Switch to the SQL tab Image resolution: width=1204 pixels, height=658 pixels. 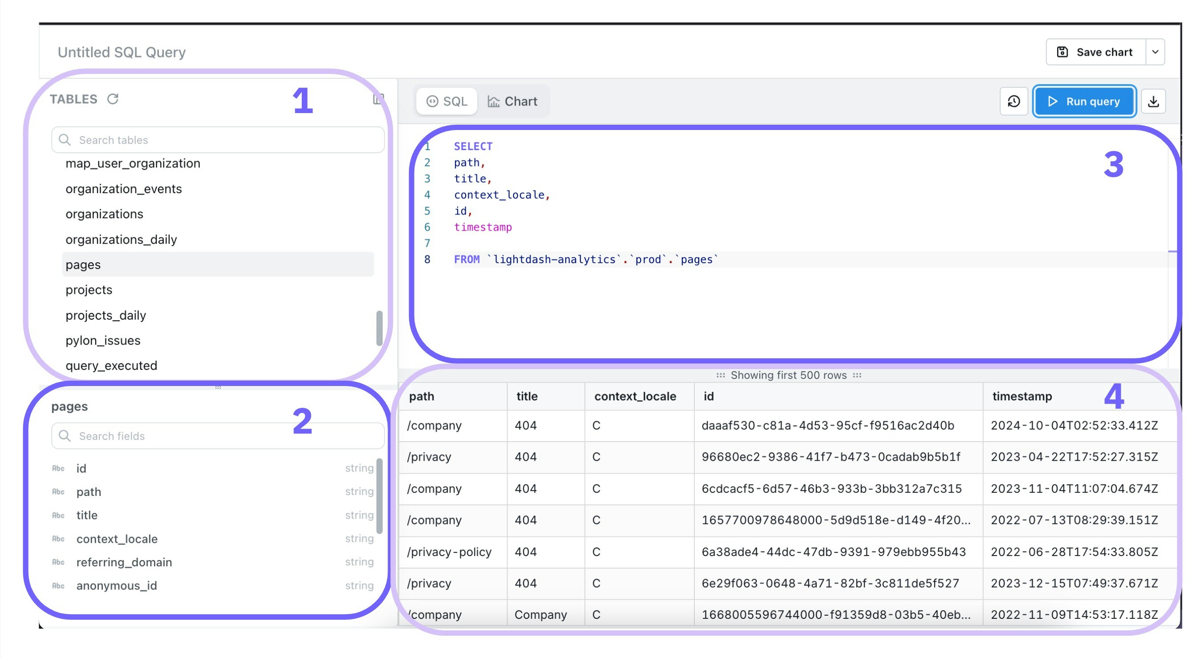click(x=446, y=102)
